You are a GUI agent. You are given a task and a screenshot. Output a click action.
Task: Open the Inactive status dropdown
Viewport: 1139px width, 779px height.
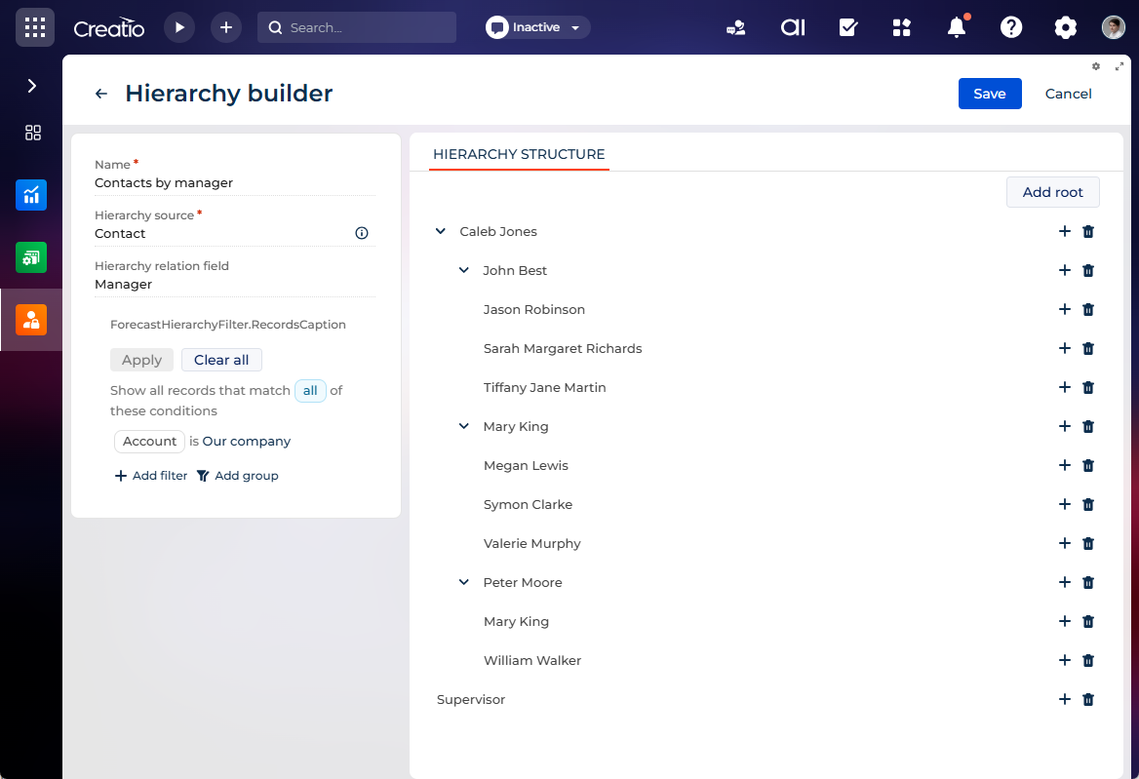coord(537,27)
